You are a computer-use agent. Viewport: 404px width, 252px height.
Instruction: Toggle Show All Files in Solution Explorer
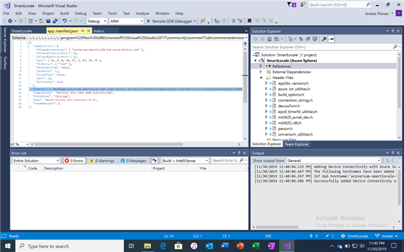click(315, 39)
